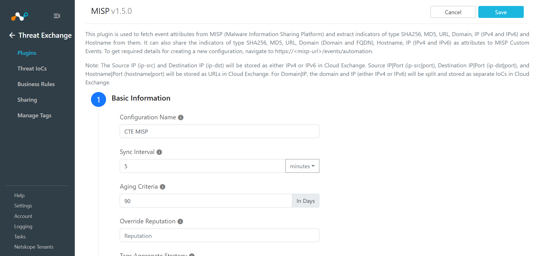This screenshot has width=538, height=256.
Task: Show info tooltip for Override Reputation
Action: click(180, 221)
